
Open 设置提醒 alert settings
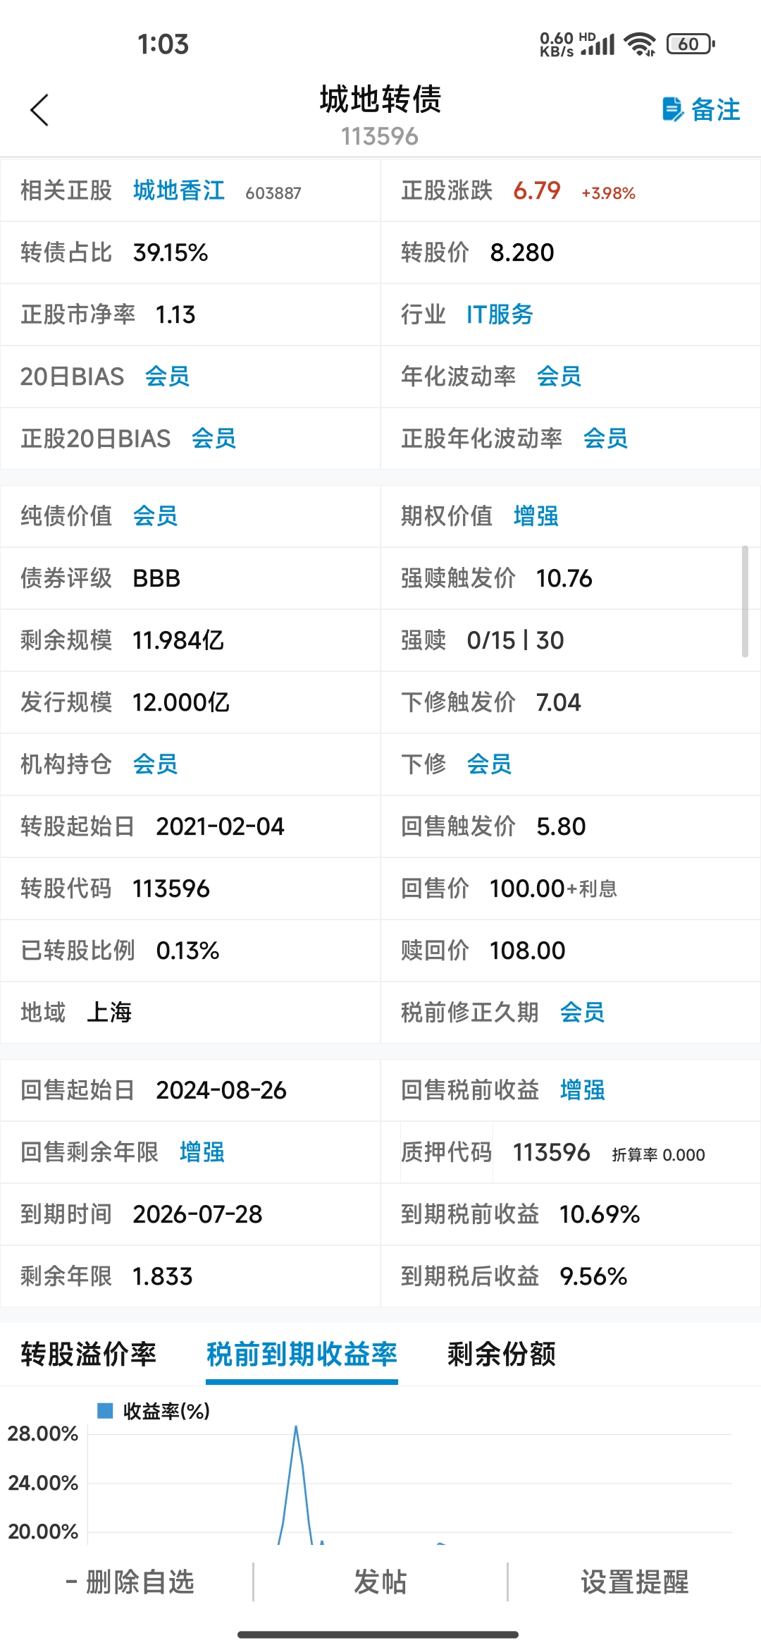(x=634, y=1582)
